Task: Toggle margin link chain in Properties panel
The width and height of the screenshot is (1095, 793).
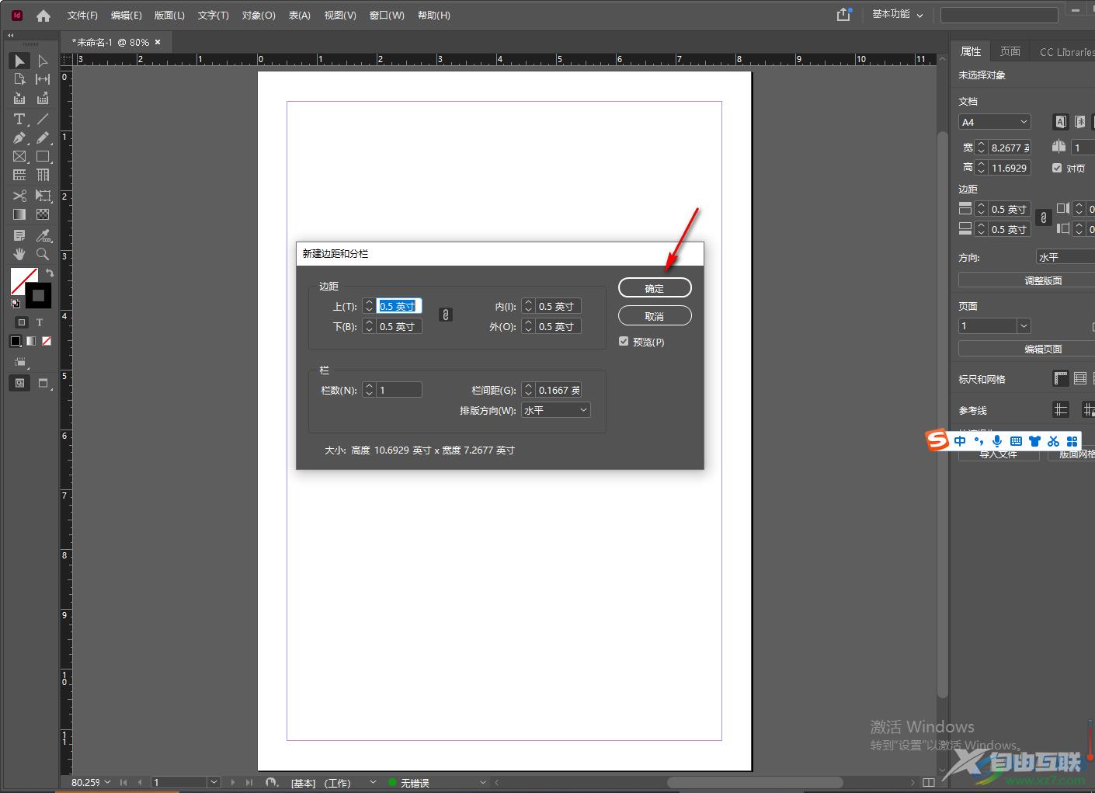Action: 1044,218
